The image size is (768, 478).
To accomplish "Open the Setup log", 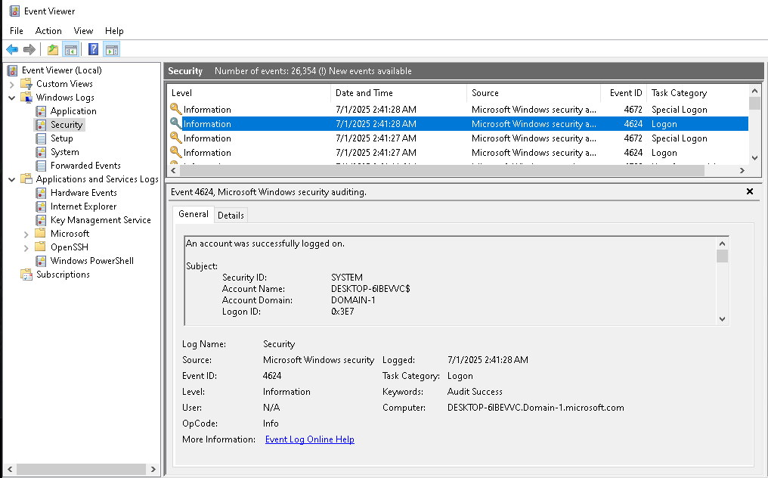I will (x=62, y=138).
